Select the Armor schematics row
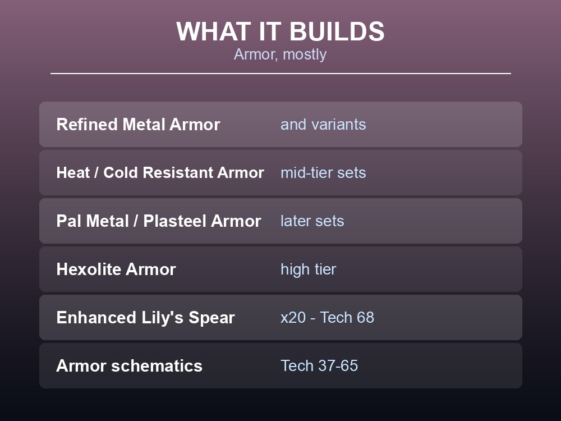561x421 pixels. coord(280,366)
